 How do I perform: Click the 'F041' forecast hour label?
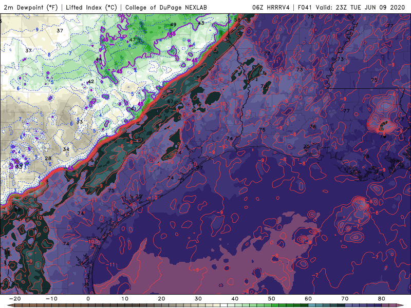(305, 7)
